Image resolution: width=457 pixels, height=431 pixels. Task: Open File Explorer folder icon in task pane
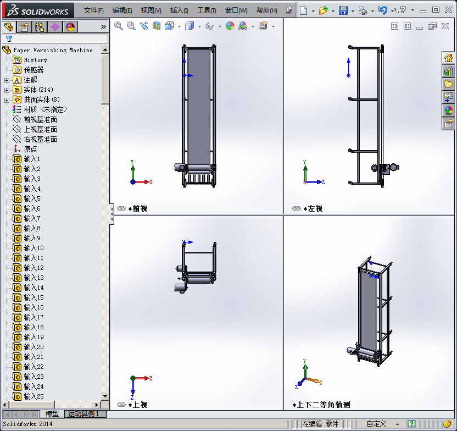448,84
